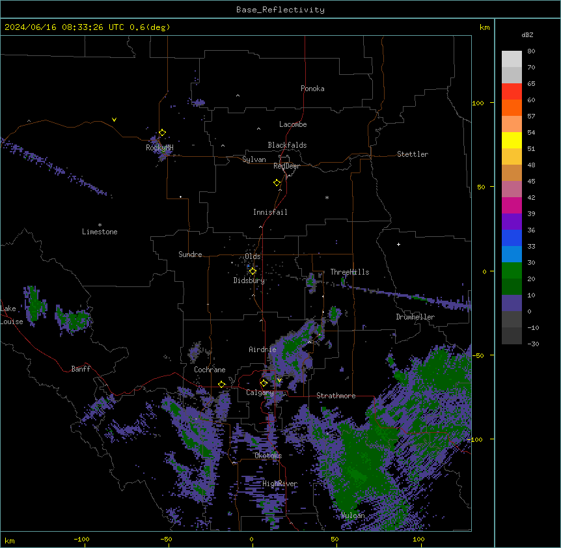Screen dimensions: 561x548
Task: Click the Banff town label
Action: point(81,369)
